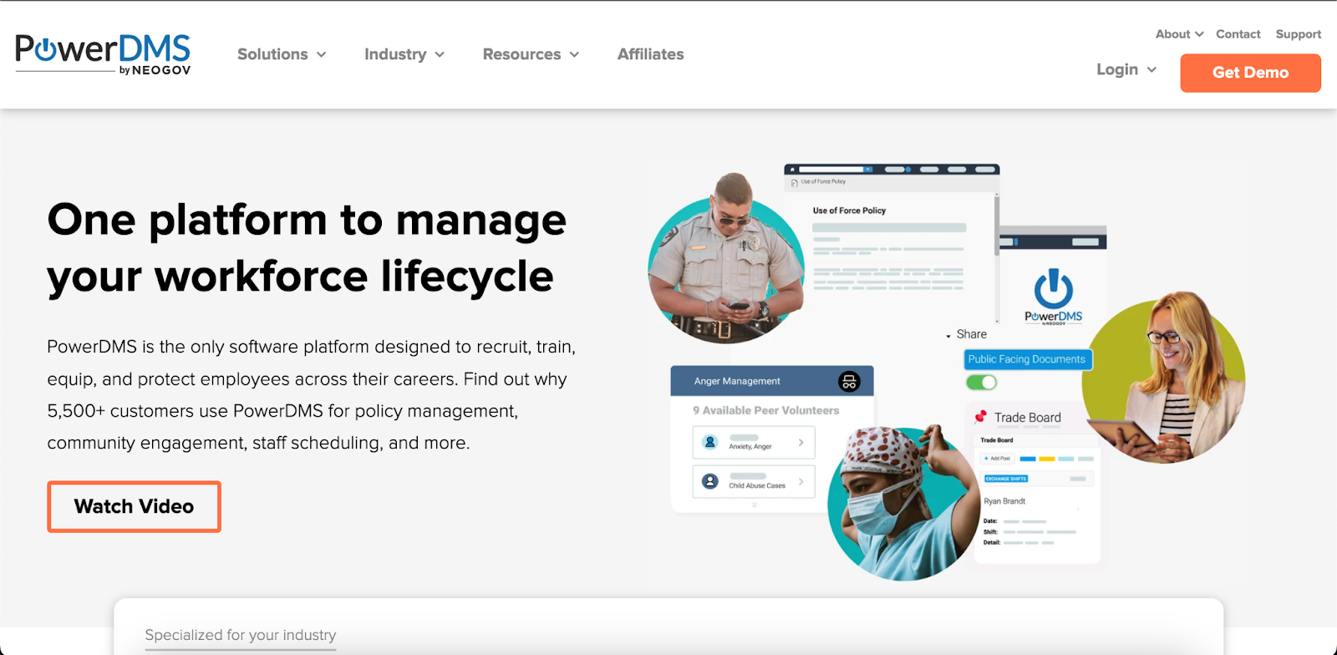Click the document icon beside Use of Force Policy tab
This screenshot has width=1337, height=655.
pyautogui.click(x=794, y=182)
